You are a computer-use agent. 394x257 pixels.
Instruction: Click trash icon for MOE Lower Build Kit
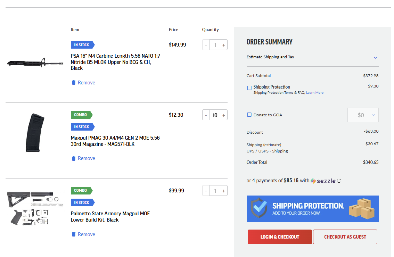pos(74,234)
